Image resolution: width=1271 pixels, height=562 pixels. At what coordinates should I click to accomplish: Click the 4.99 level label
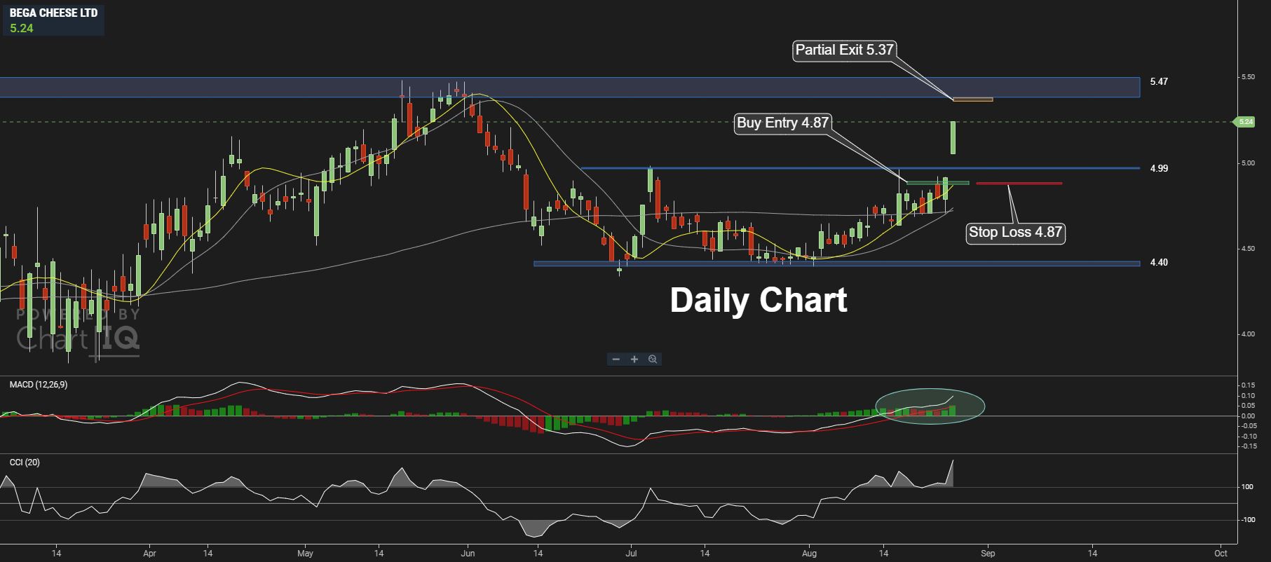[1159, 169]
